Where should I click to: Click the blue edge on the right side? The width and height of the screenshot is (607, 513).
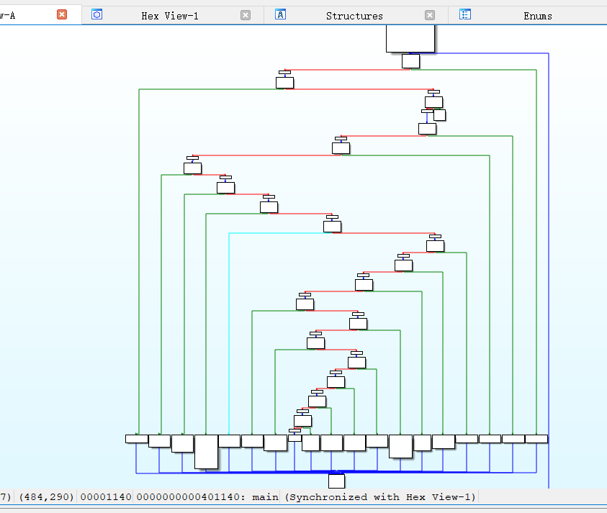549,271
